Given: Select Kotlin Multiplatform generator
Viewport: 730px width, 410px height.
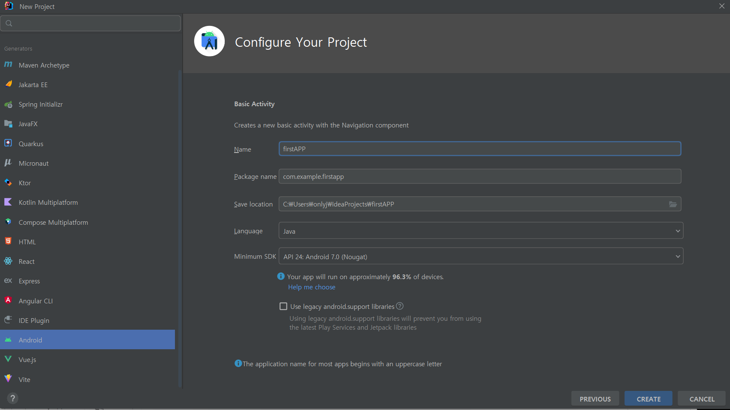Looking at the screenshot, I should [x=87, y=203].
